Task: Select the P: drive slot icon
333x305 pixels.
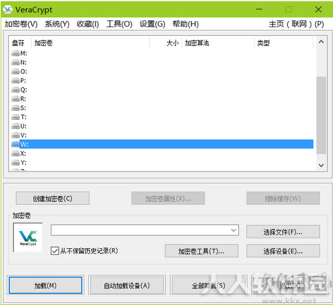Action: (x=15, y=81)
